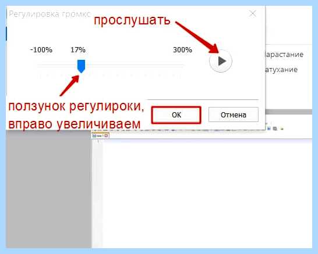Close the volume adjustment dialog with X

(253, 14)
